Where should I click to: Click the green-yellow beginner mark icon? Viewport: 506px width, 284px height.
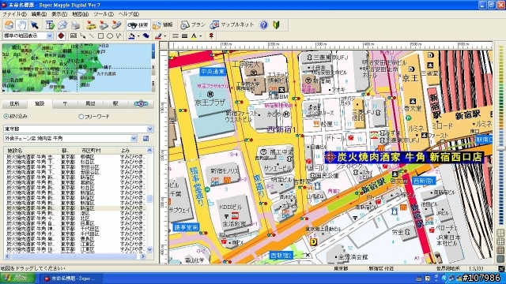tap(277, 24)
